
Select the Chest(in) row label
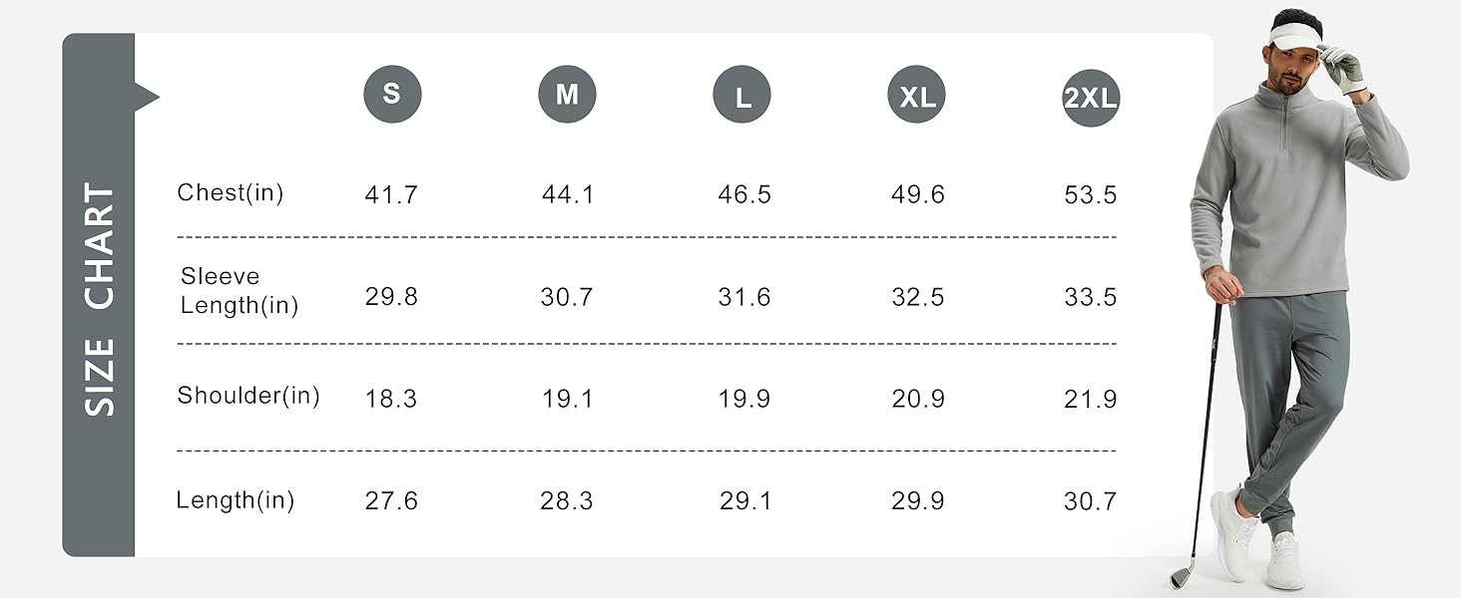[x=231, y=193]
